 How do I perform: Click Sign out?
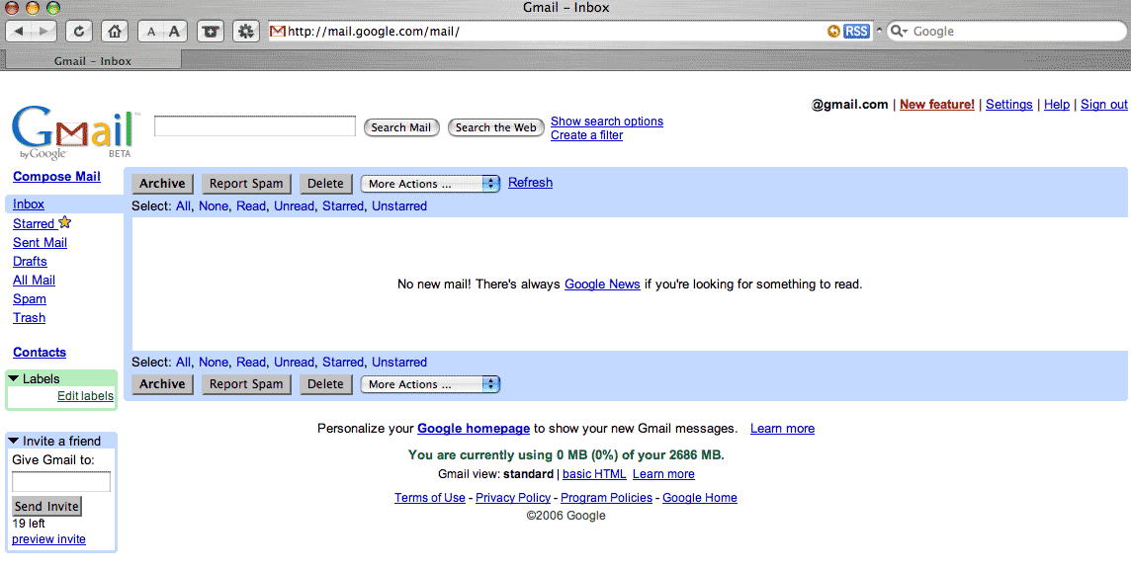pyautogui.click(x=1103, y=105)
